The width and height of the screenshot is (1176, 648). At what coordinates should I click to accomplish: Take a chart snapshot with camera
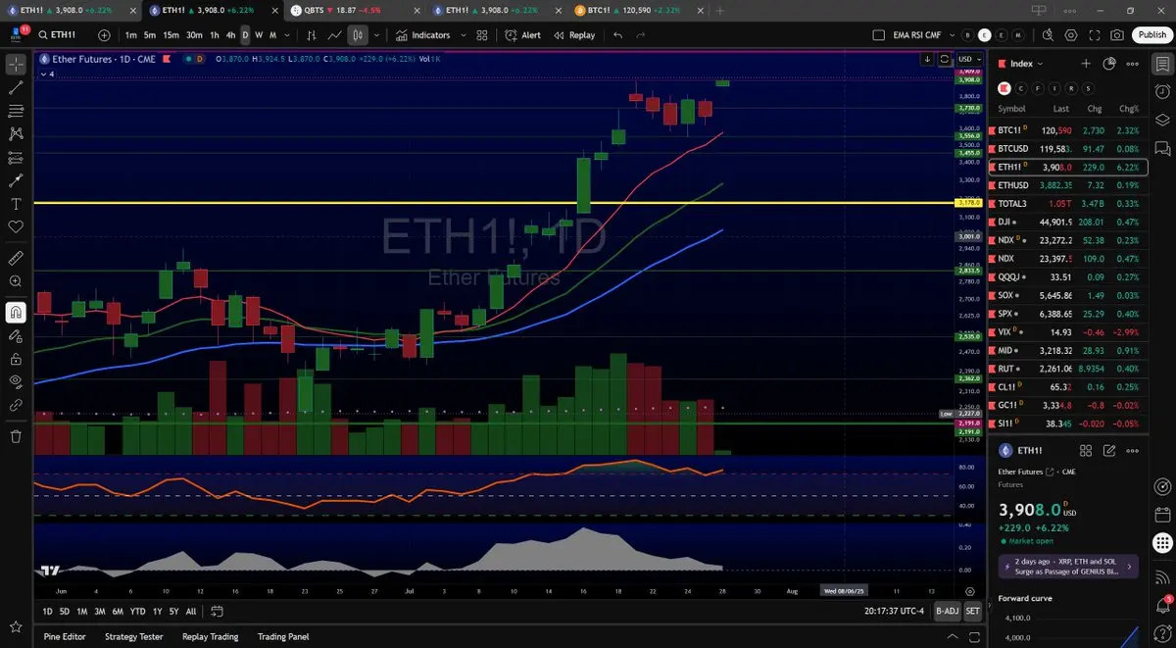1117,35
